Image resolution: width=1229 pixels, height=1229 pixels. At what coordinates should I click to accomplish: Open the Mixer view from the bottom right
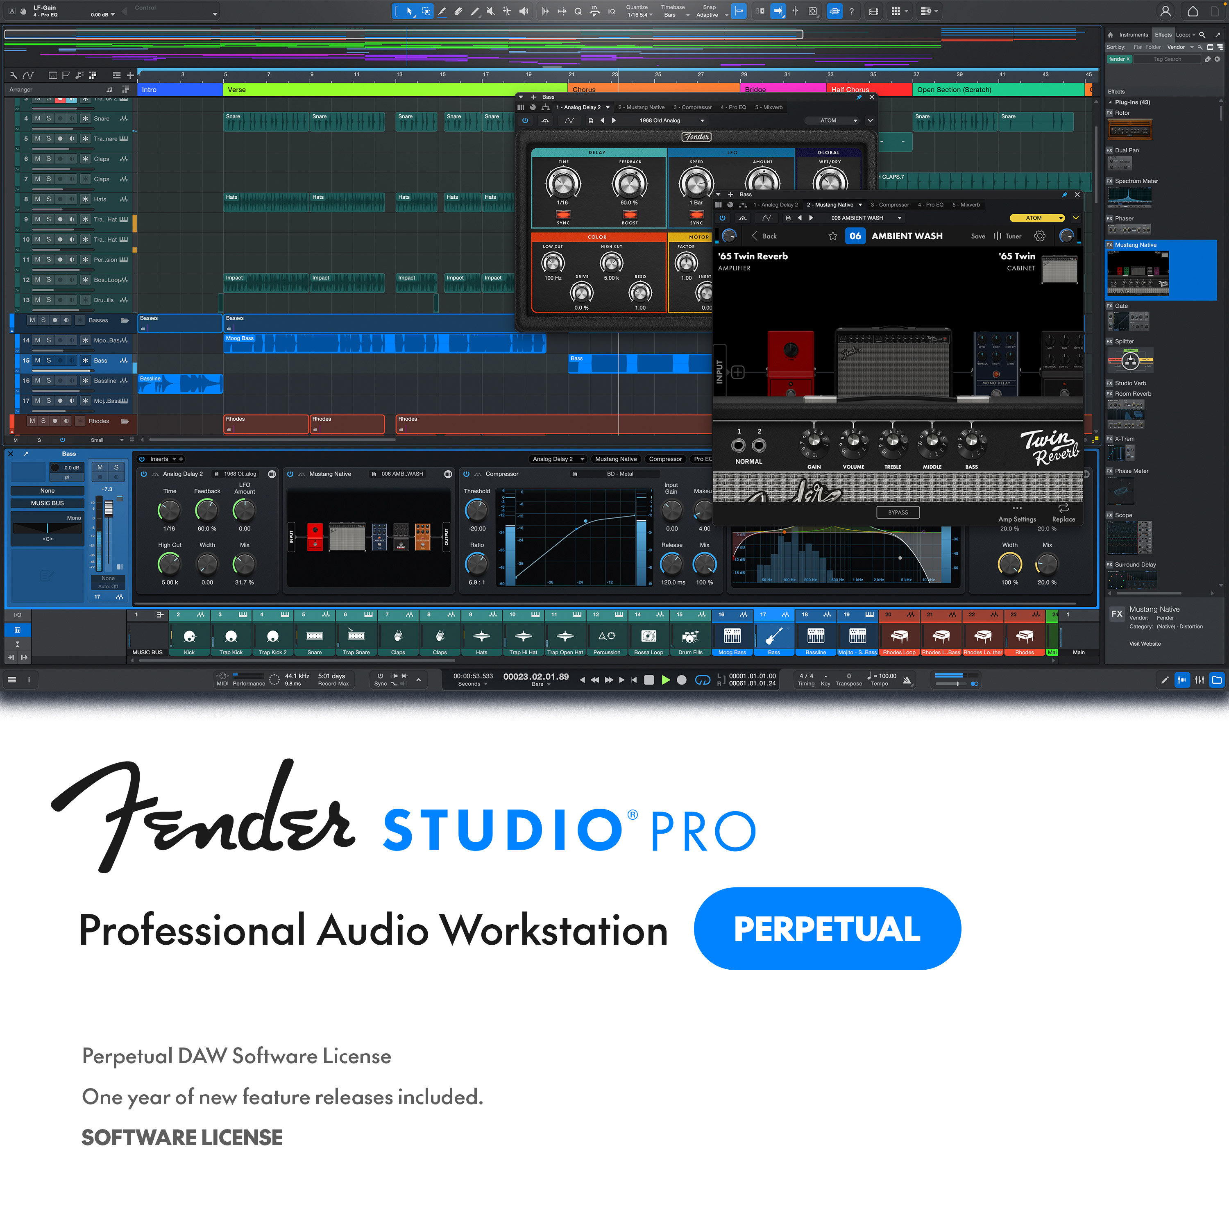[1200, 679]
